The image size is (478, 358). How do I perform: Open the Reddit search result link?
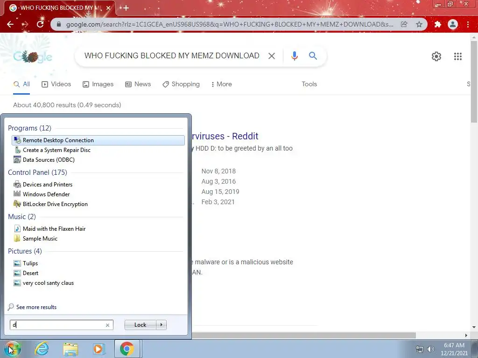coord(225,136)
